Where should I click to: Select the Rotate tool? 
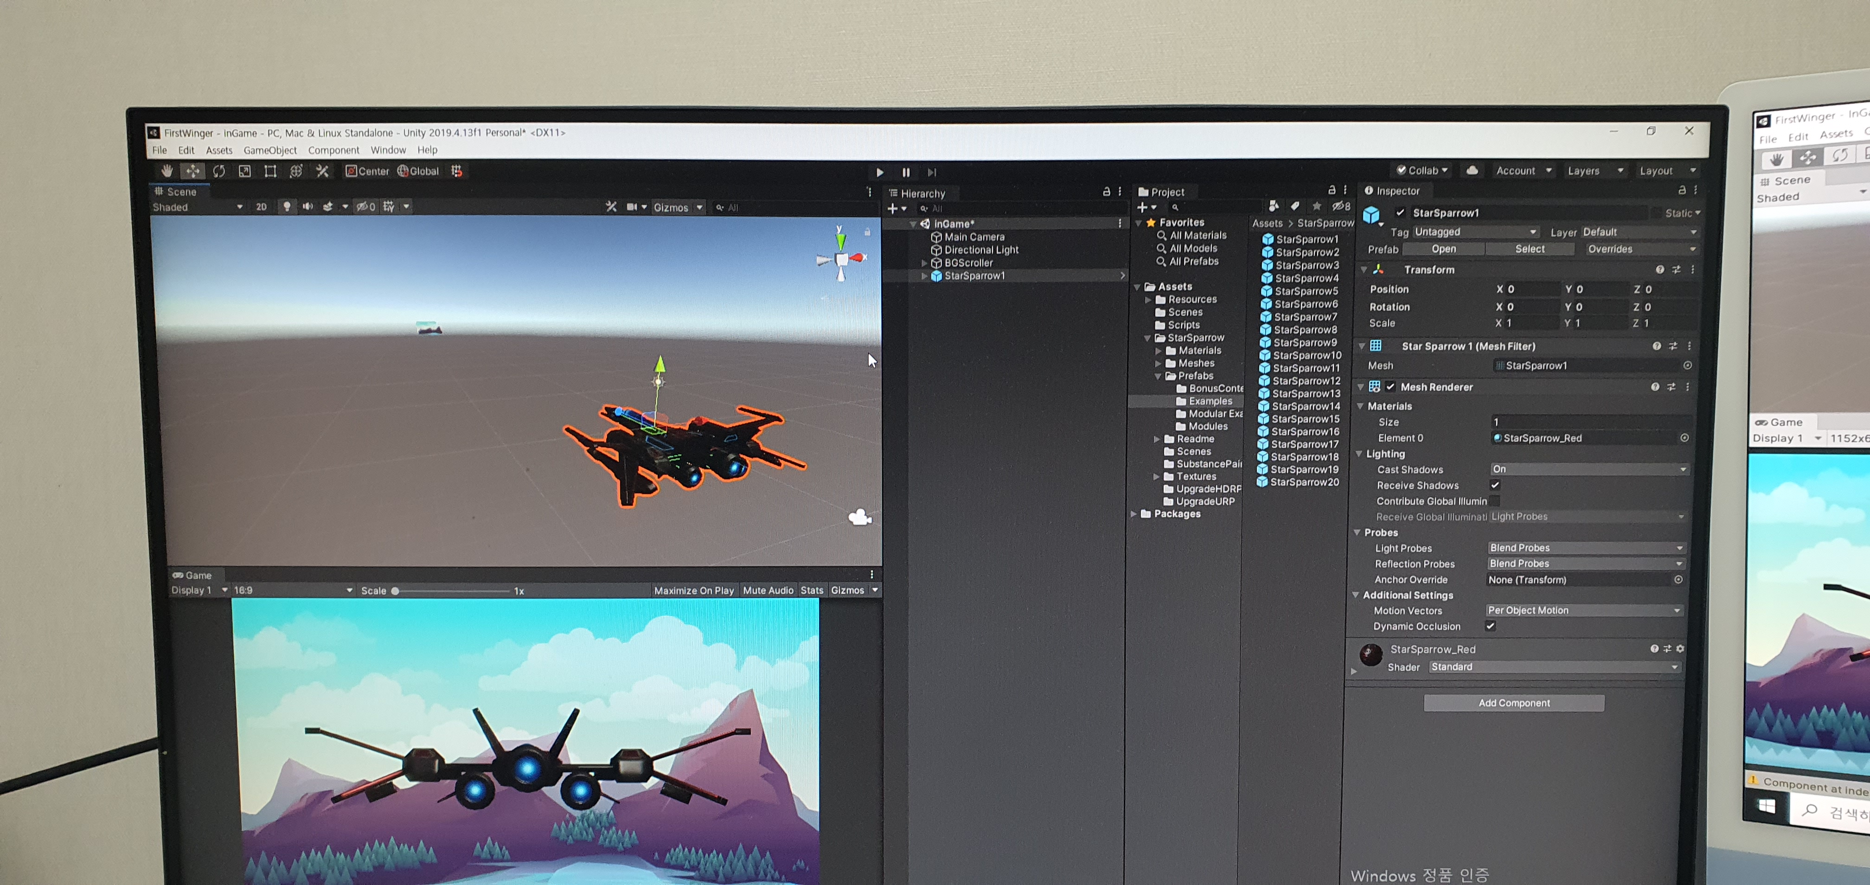click(x=218, y=171)
